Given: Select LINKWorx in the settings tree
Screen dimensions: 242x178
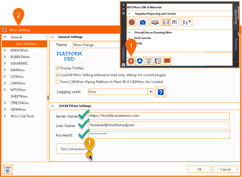Looking at the screenshot, I should [18, 83].
